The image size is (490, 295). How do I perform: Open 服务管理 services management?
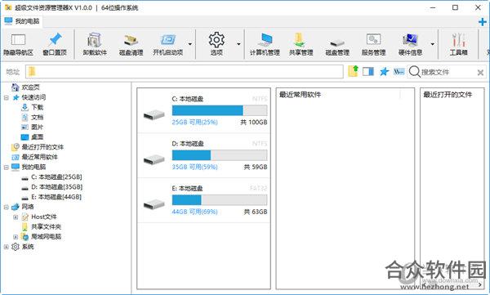(373, 45)
